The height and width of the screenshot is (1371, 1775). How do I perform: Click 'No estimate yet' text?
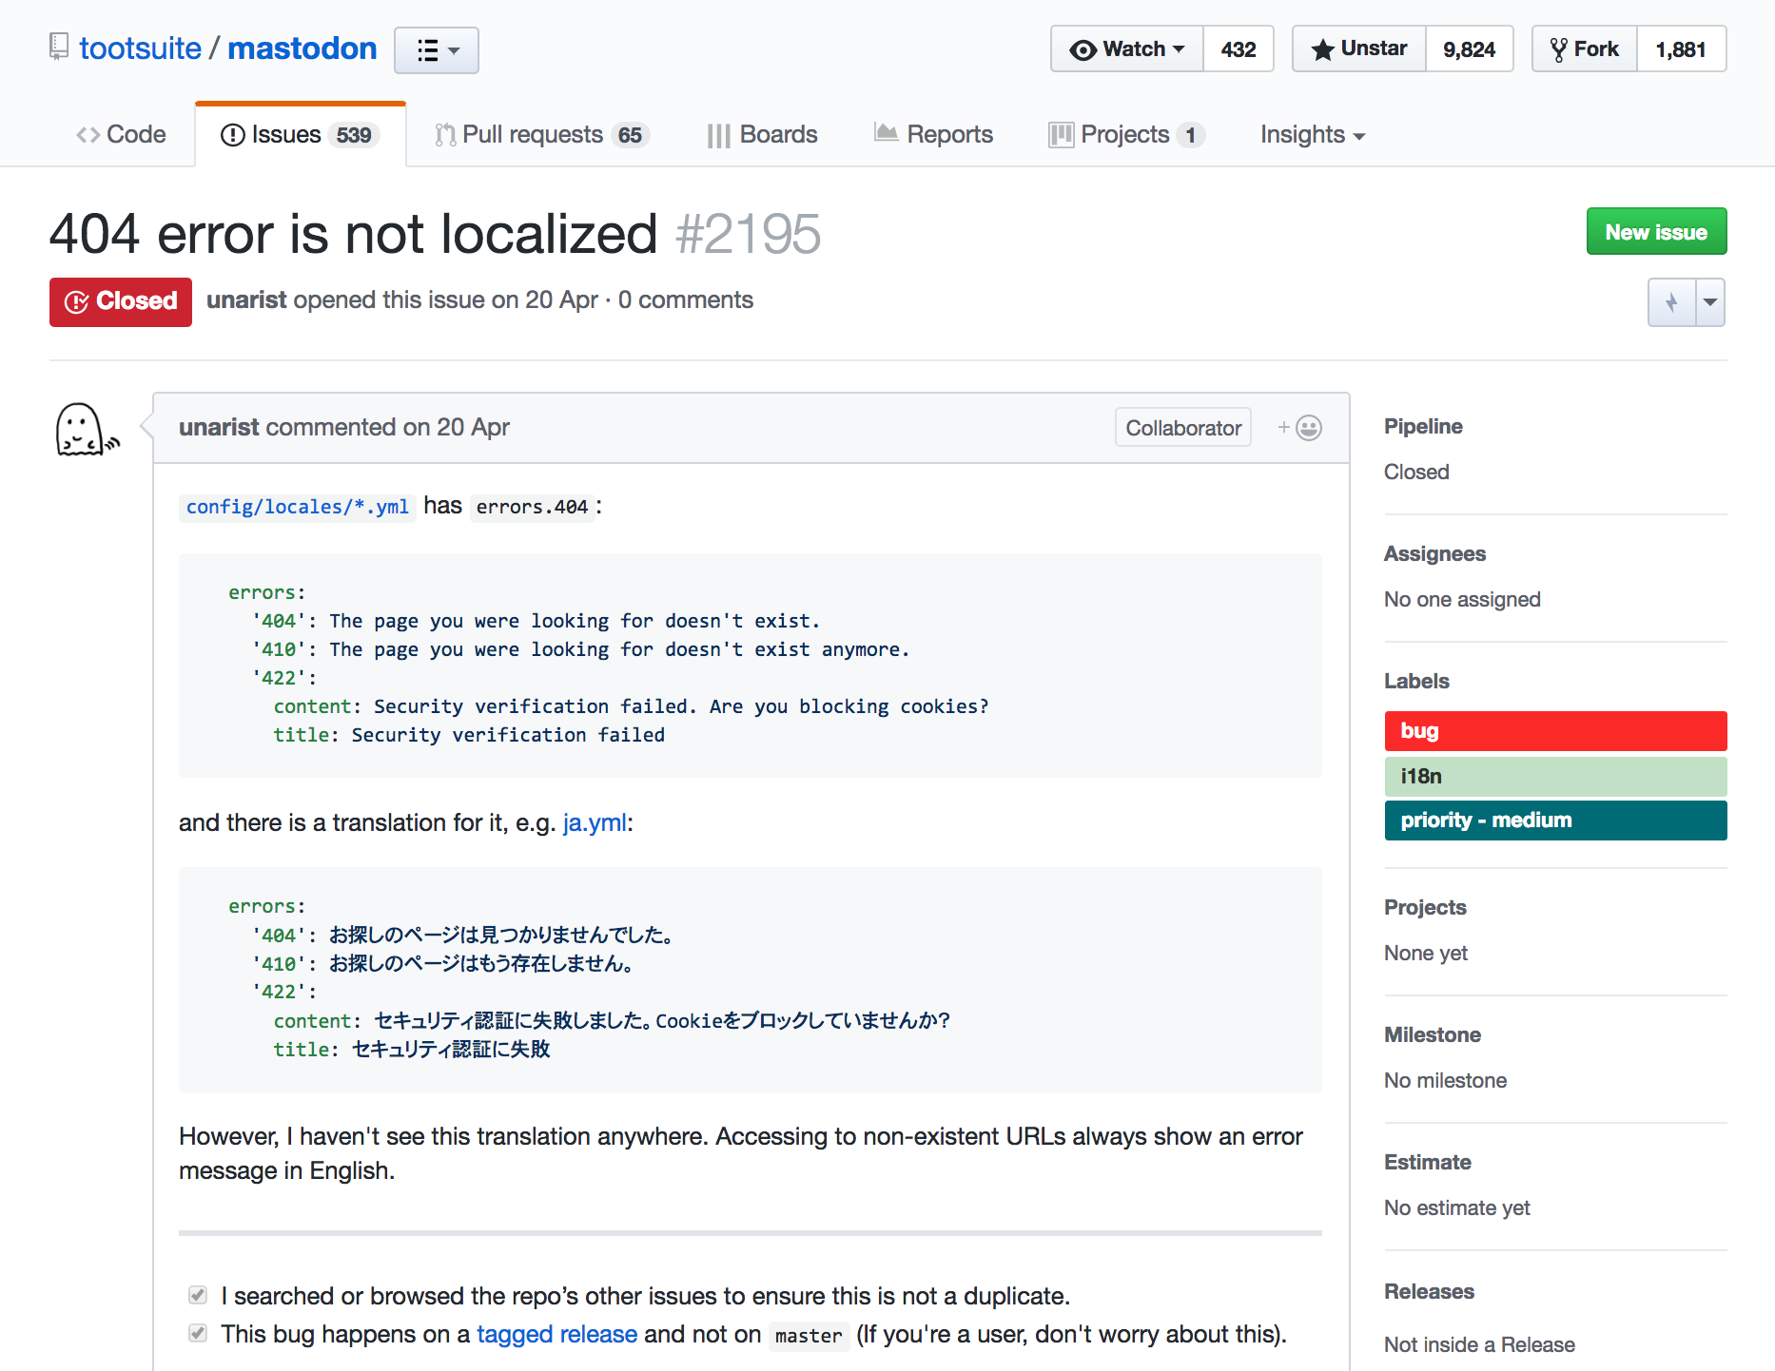click(x=1457, y=1208)
